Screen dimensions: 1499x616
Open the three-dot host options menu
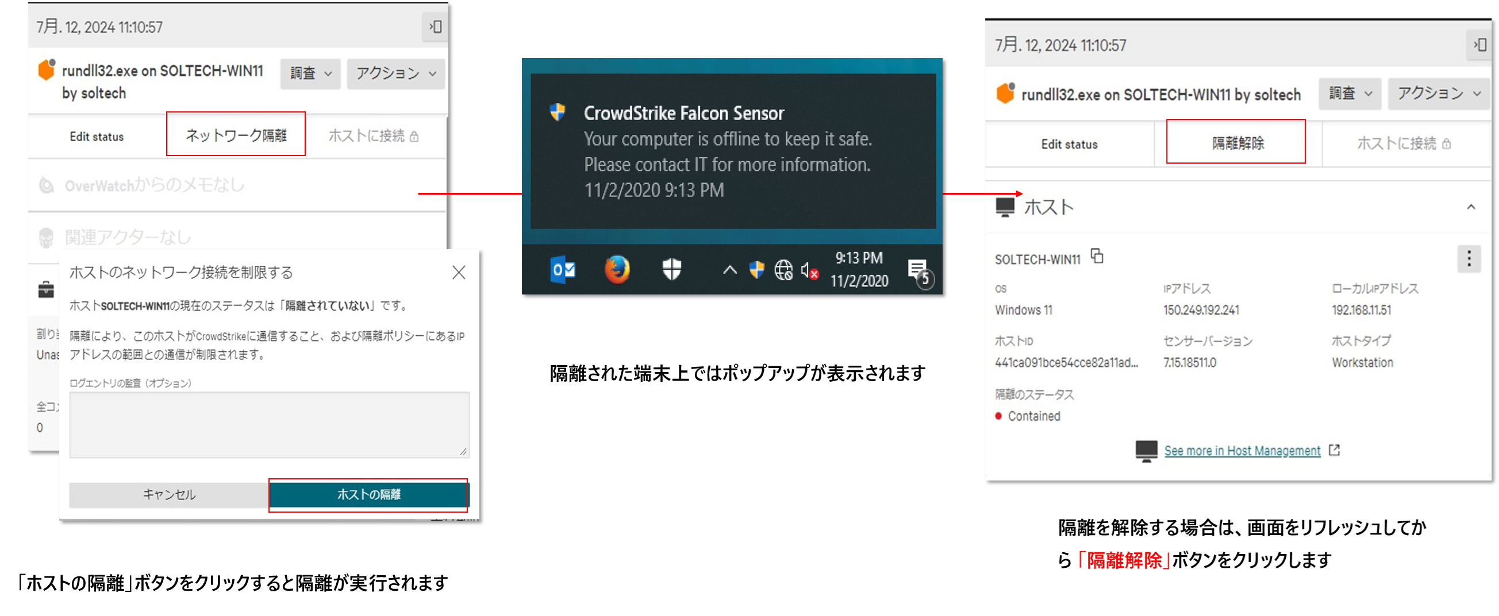click(1469, 258)
